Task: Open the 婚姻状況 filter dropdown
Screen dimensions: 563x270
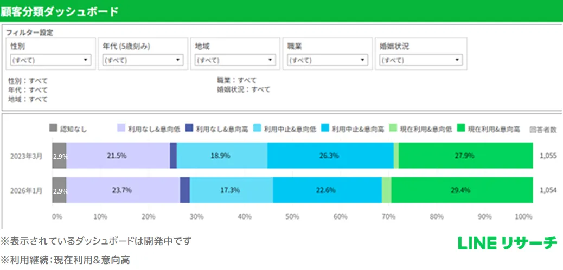Action: [x=420, y=60]
